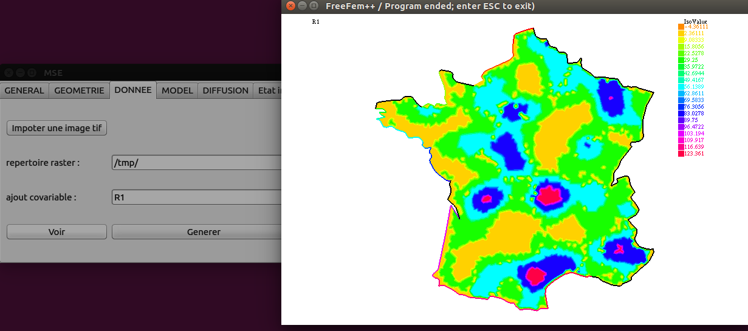Viewport: 748px width, 331px height.
Task: Maximize the MSE window
Action: tap(32, 72)
